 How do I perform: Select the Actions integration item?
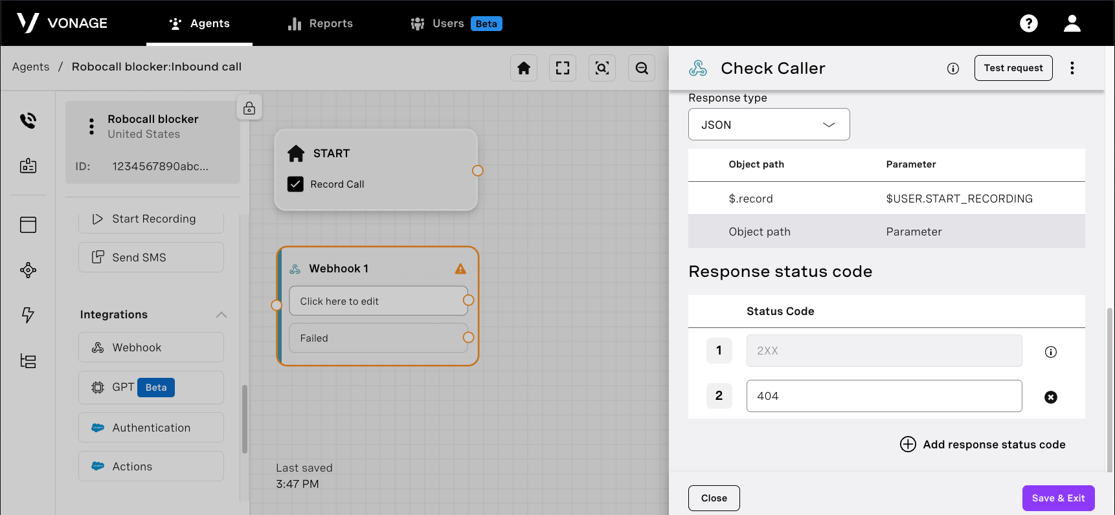coord(152,466)
